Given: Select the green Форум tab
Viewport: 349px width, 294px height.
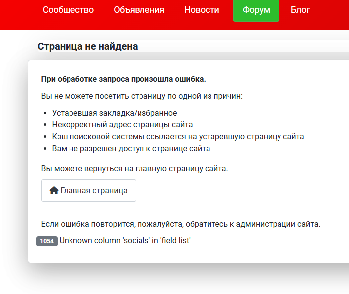Looking at the screenshot, I should tap(256, 10).
